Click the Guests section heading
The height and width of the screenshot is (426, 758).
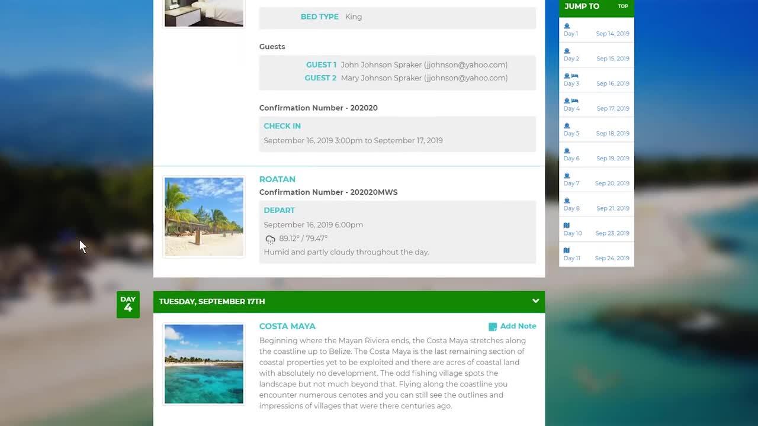[x=272, y=47]
